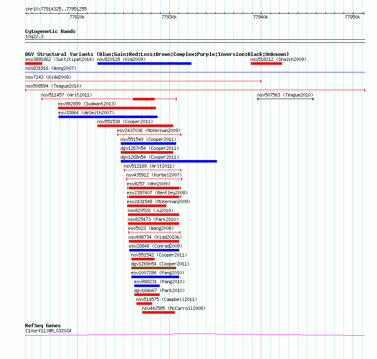Click the red bar under nsv442585
377x359 pixels.
tap(158, 312)
